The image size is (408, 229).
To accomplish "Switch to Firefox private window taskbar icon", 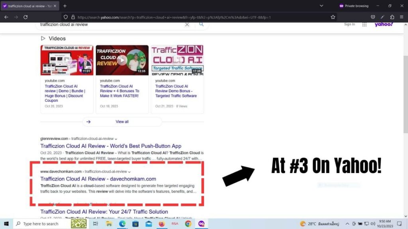I will [201, 223].
